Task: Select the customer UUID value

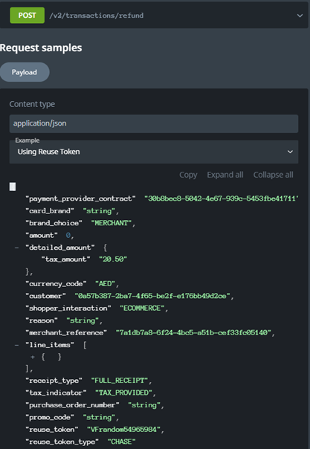Action: [x=152, y=296]
